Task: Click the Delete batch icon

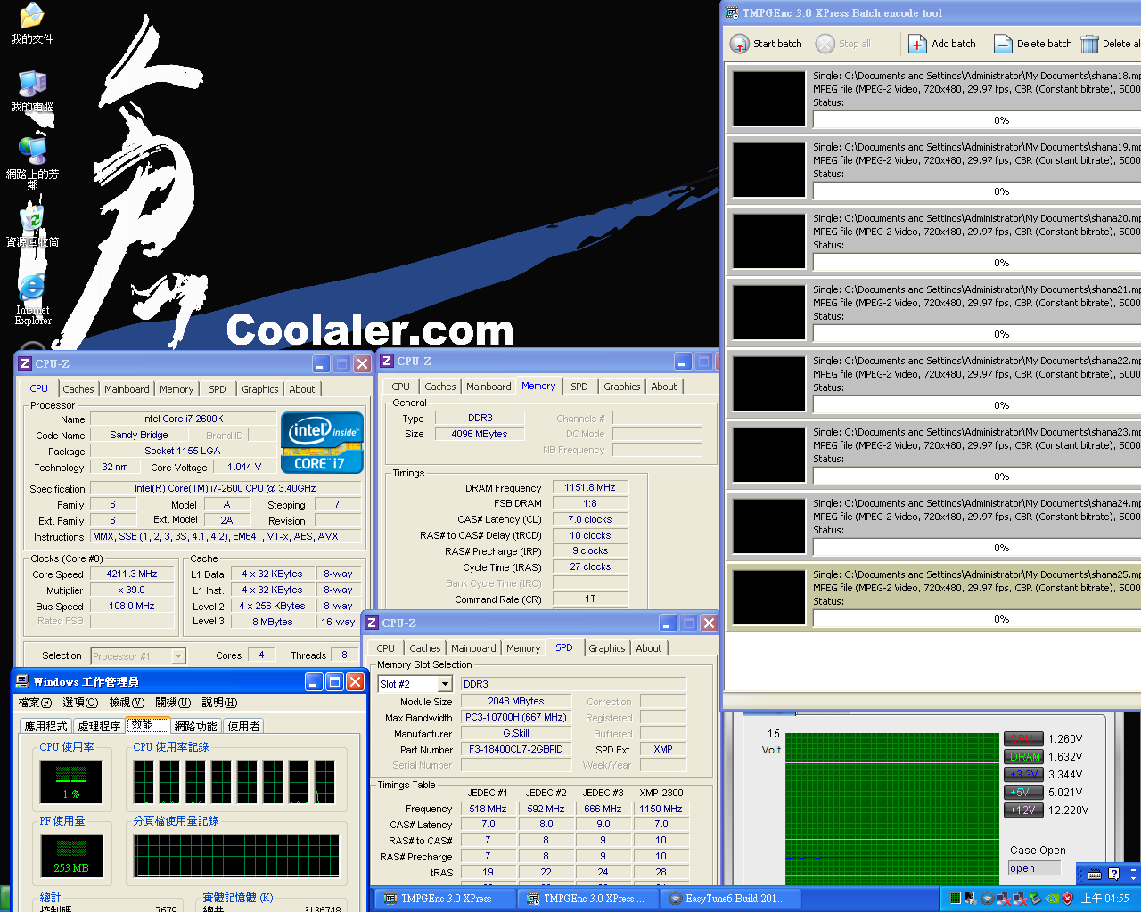Action: [1003, 44]
